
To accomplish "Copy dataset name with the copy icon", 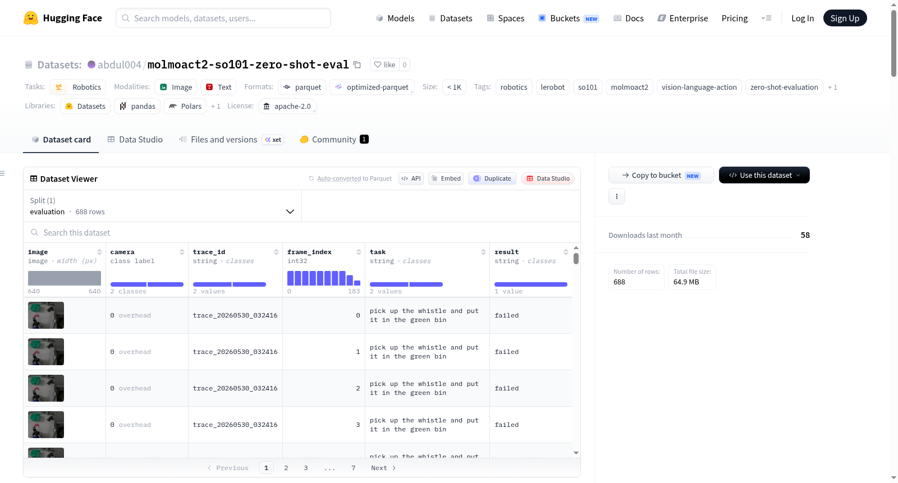I will pyautogui.click(x=357, y=65).
